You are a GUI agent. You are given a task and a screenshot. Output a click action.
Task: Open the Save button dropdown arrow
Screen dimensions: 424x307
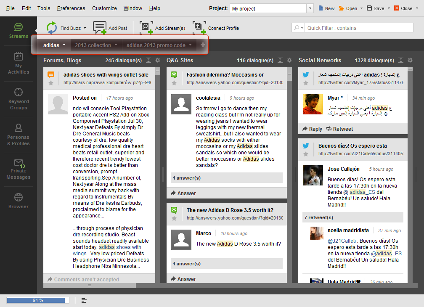[389, 8]
